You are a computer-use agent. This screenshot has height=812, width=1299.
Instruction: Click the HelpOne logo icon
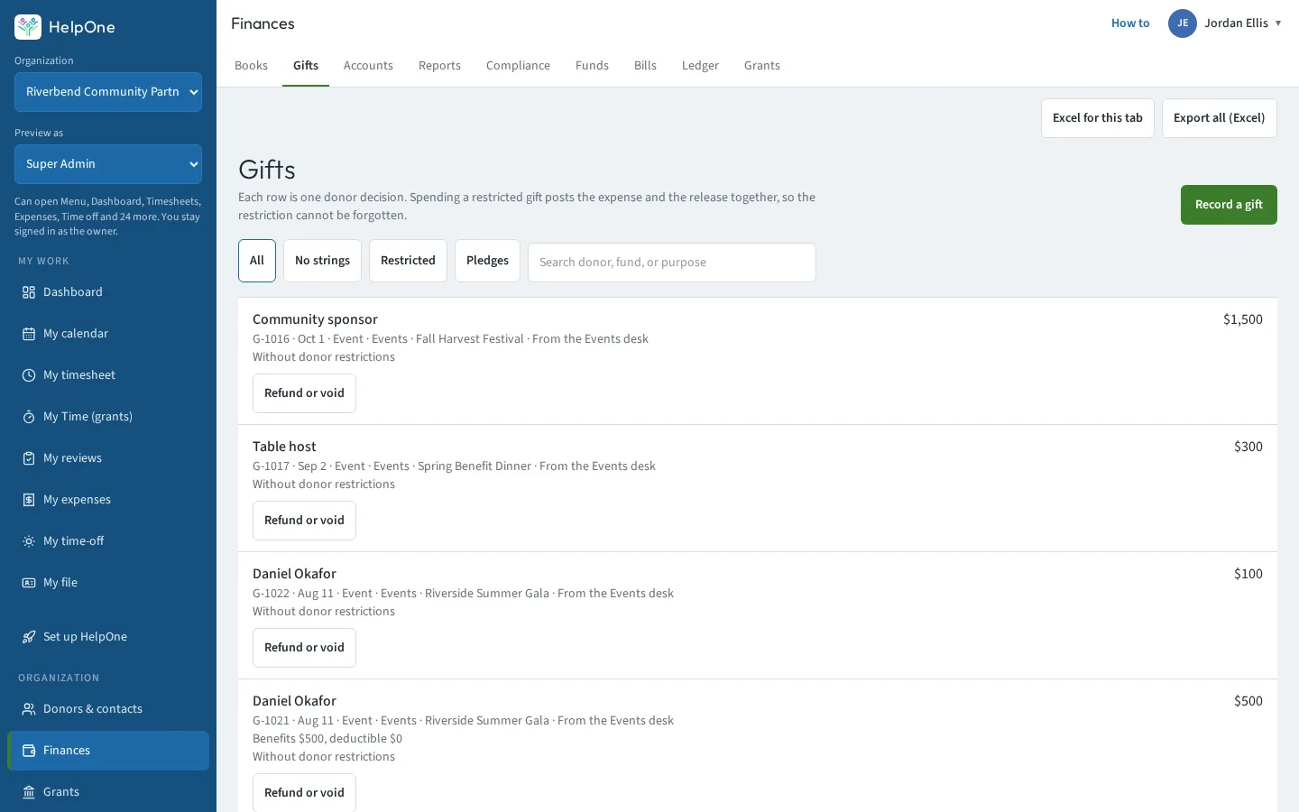point(28,27)
